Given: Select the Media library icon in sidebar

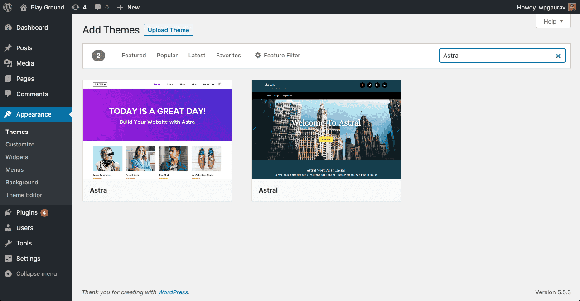Looking at the screenshot, I should [9, 63].
